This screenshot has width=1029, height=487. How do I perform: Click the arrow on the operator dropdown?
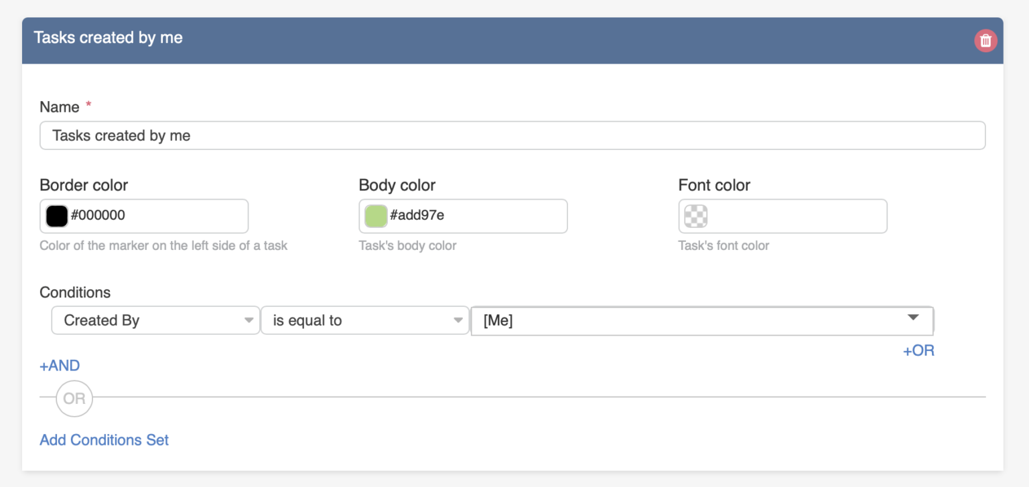click(458, 320)
